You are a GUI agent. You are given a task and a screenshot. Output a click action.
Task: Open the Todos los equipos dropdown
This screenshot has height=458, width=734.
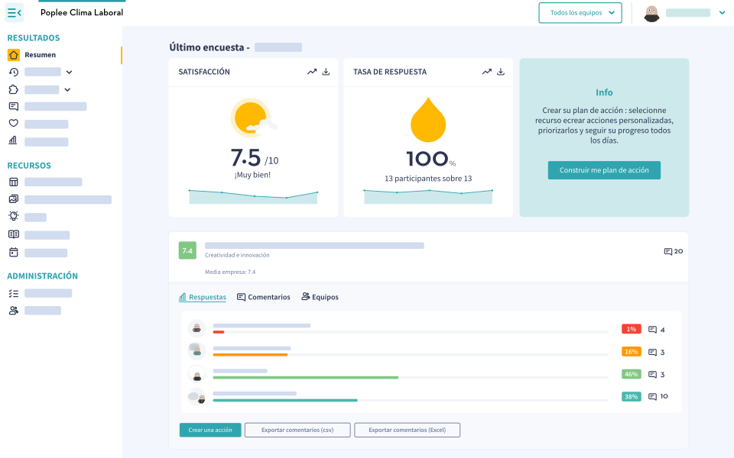[x=580, y=12]
